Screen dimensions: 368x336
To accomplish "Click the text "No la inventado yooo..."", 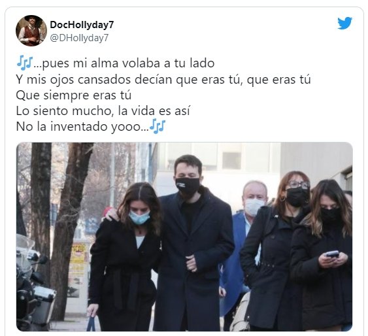I will 82,126.
